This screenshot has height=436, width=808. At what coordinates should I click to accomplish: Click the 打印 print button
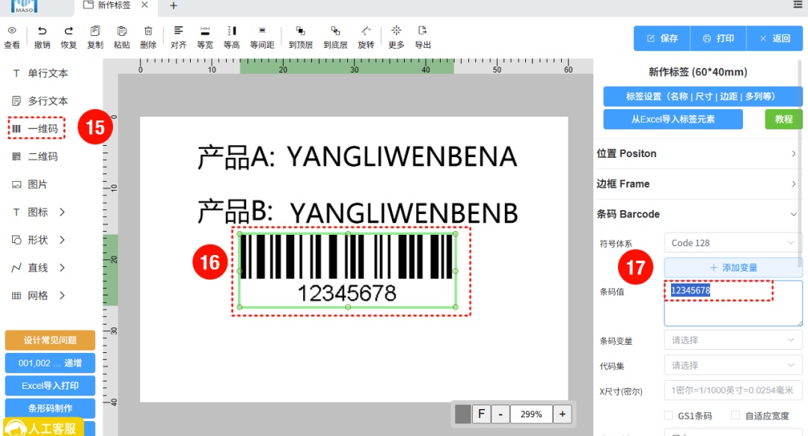(x=718, y=38)
